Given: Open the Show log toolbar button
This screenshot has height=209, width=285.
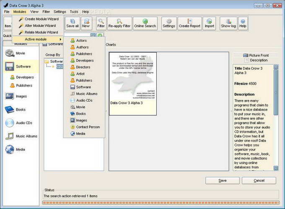Looking at the screenshot, I should coord(228,23).
